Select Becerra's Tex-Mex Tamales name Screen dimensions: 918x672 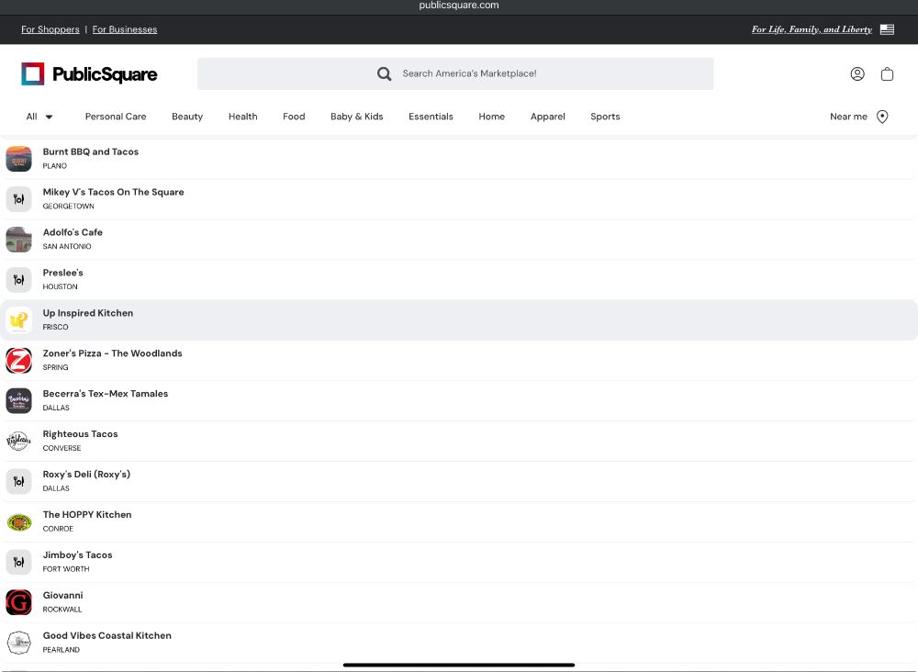pyautogui.click(x=106, y=394)
